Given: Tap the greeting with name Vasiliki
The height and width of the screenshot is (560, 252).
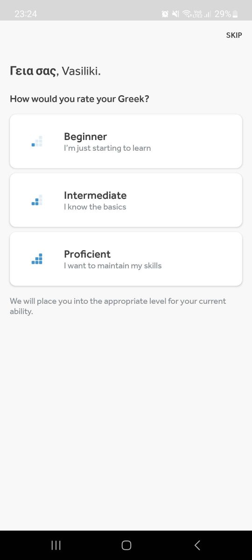Looking at the screenshot, I should (x=55, y=71).
